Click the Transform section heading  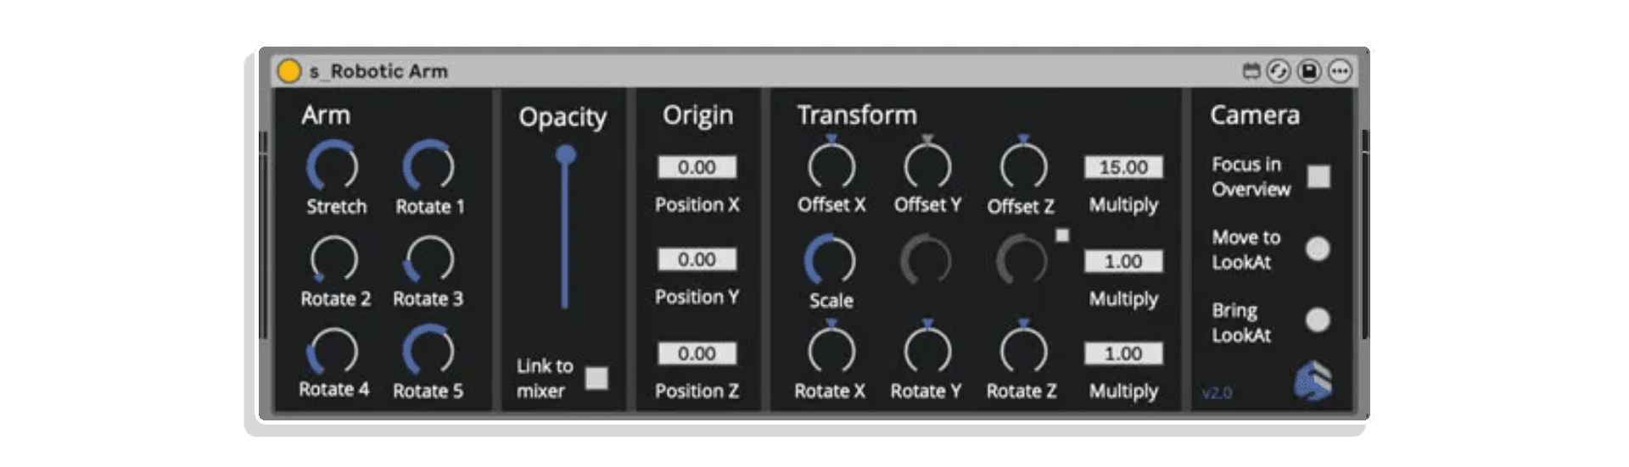coord(857,115)
